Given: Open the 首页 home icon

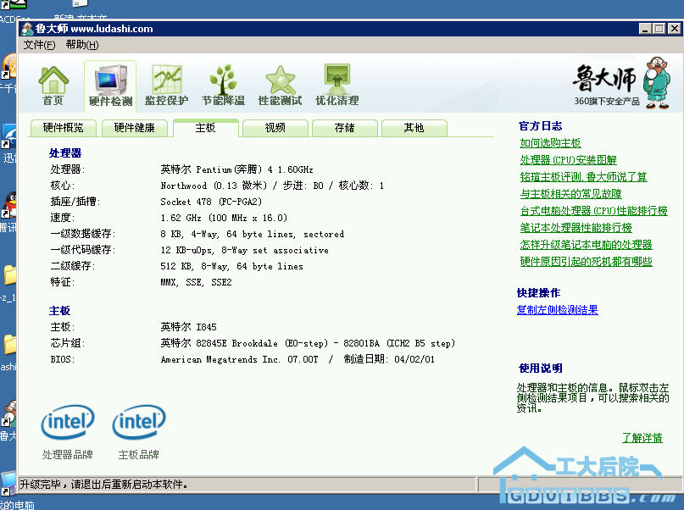Looking at the screenshot, I should [53, 86].
